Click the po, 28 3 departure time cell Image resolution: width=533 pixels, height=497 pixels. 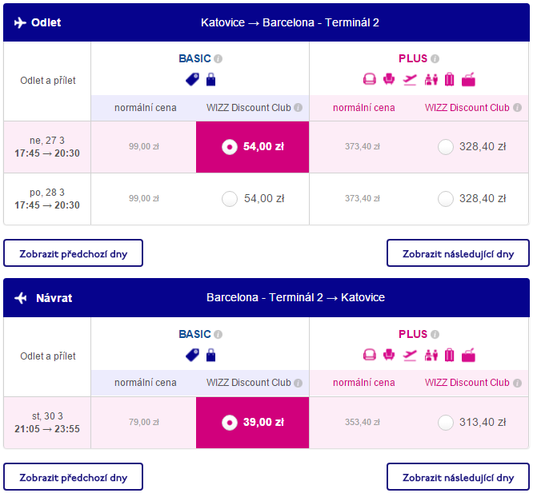(x=47, y=199)
